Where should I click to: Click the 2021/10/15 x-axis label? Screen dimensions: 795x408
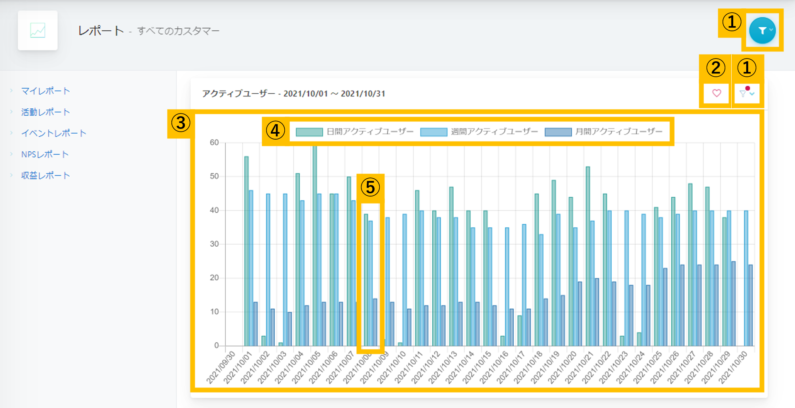(x=477, y=368)
